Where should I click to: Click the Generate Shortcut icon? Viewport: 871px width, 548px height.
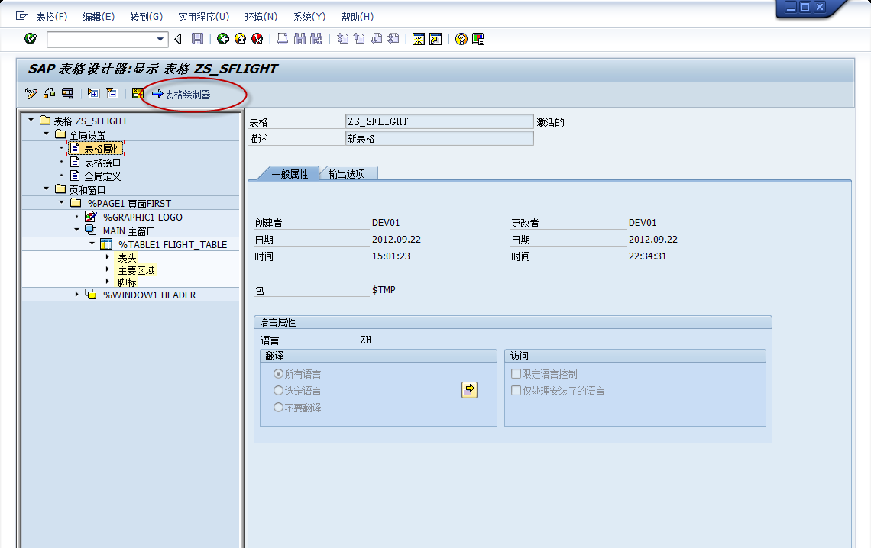[x=436, y=39]
